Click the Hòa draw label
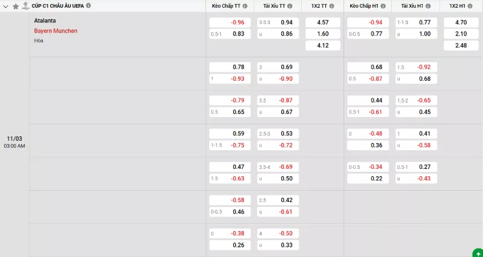 tap(39, 41)
